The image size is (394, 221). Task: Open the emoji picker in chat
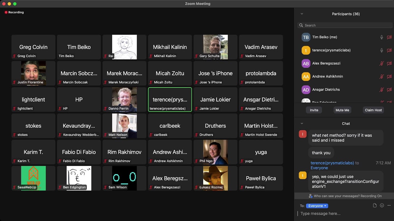[x=382, y=205]
